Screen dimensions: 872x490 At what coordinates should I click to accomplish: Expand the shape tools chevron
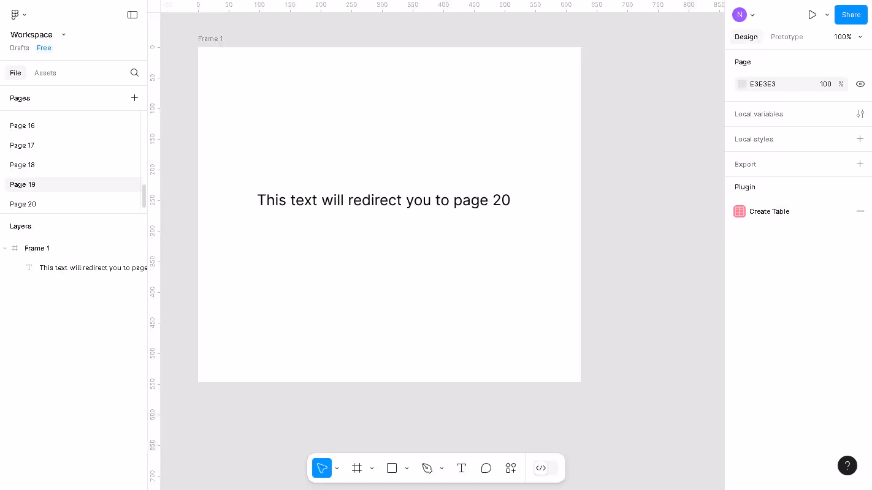click(x=407, y=469)
